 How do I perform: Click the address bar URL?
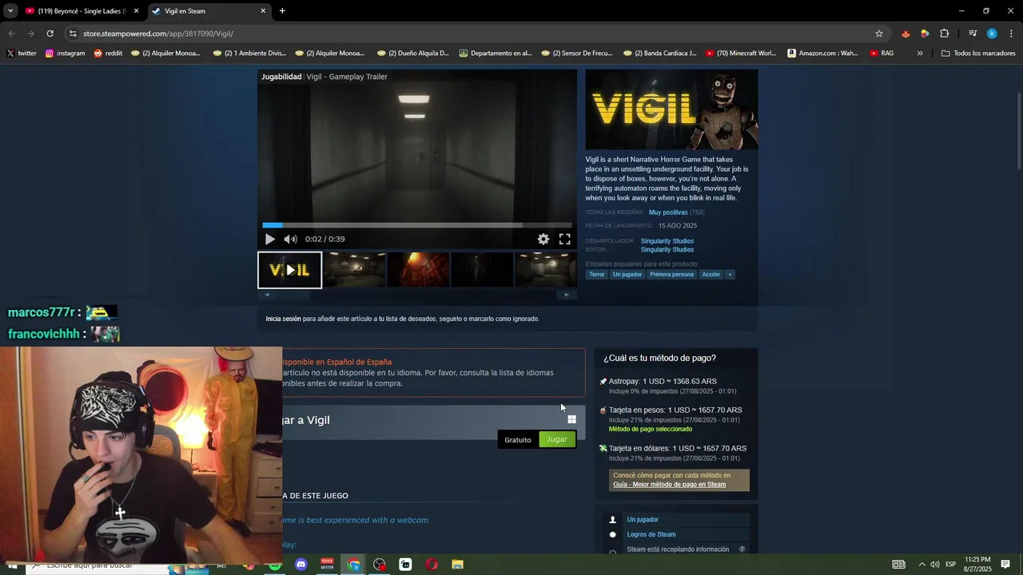coord(158,34)
